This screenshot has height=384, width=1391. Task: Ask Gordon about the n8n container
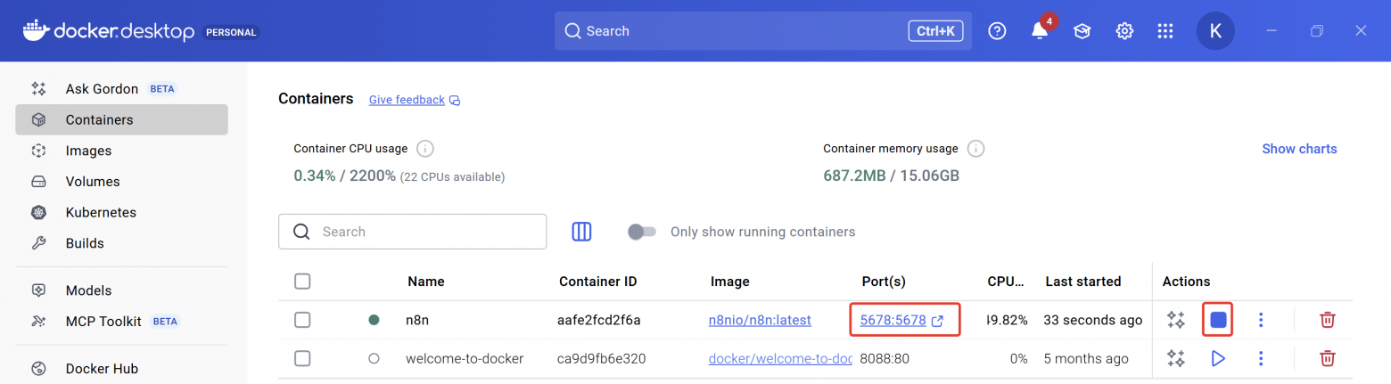coord(1176,320)
